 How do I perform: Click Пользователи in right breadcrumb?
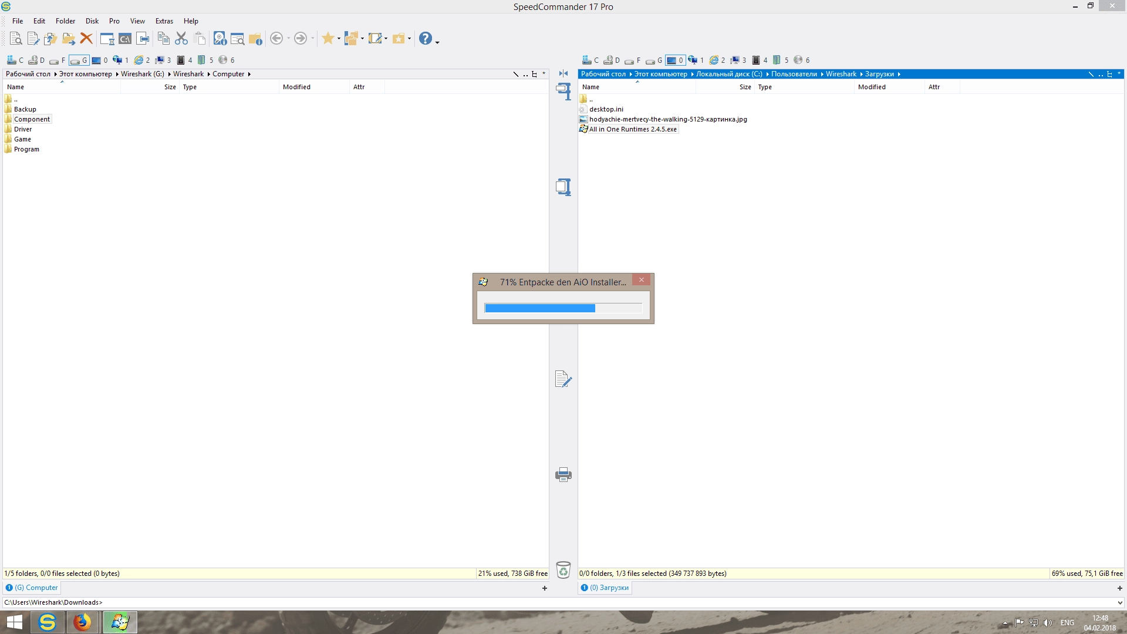pyautogui.click(x=794, y=74)
